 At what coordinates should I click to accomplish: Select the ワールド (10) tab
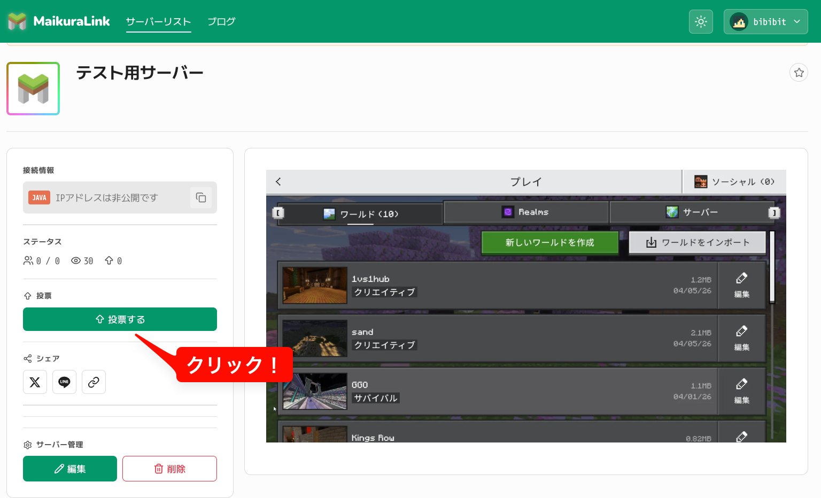pyautogui.click(x=360, y=214)
